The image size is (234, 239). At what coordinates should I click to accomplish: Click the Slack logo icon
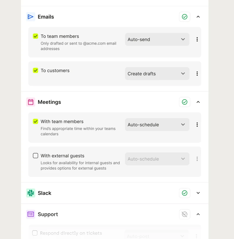[31, 193]
